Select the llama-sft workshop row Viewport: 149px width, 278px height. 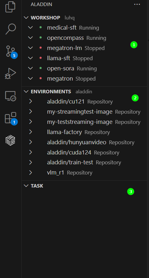point(84,58)
